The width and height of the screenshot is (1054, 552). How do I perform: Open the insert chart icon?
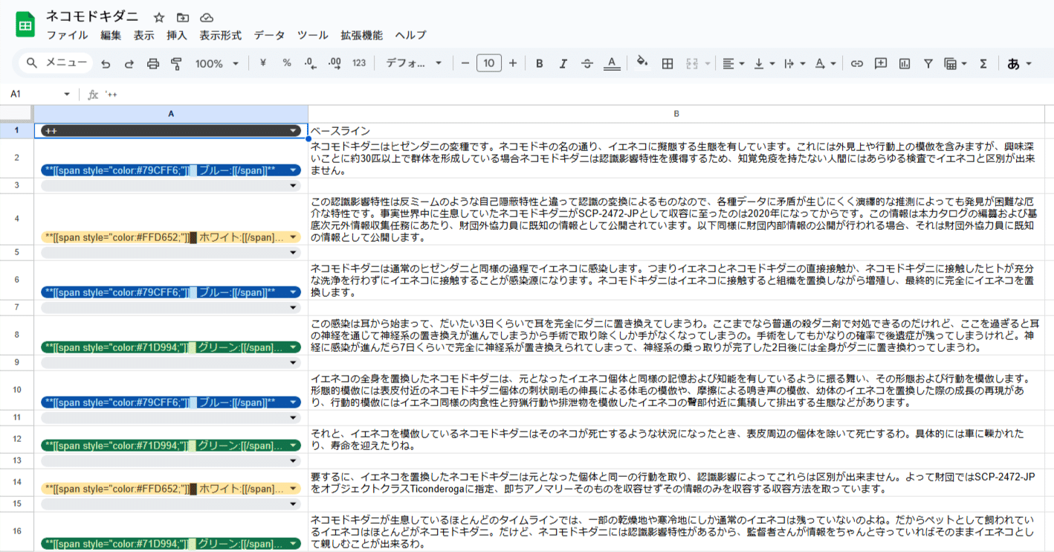point(904,63)
